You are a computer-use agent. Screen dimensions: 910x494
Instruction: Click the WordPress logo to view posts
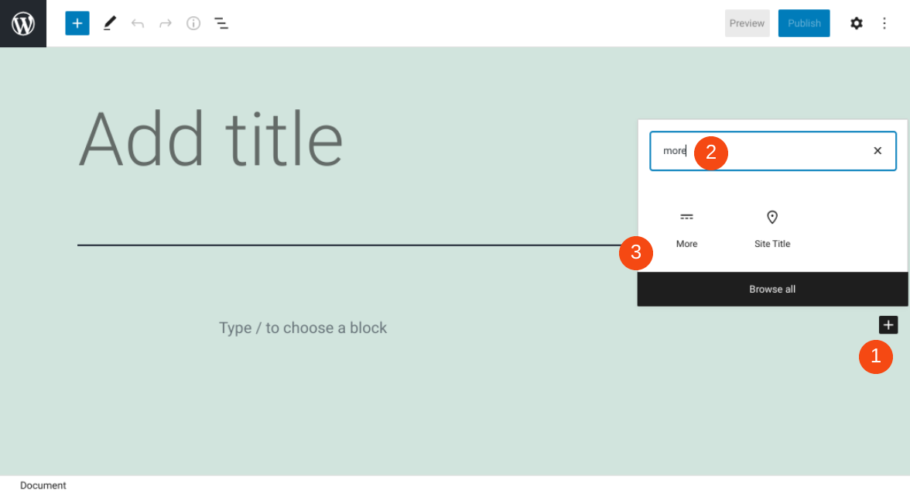click(x=23, y=23)
